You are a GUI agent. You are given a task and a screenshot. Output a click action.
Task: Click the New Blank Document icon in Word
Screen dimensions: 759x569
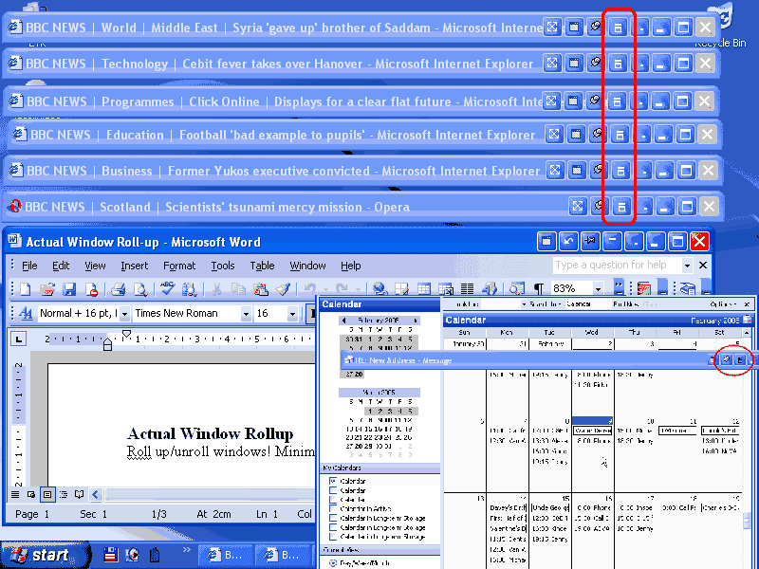point(26,289)
